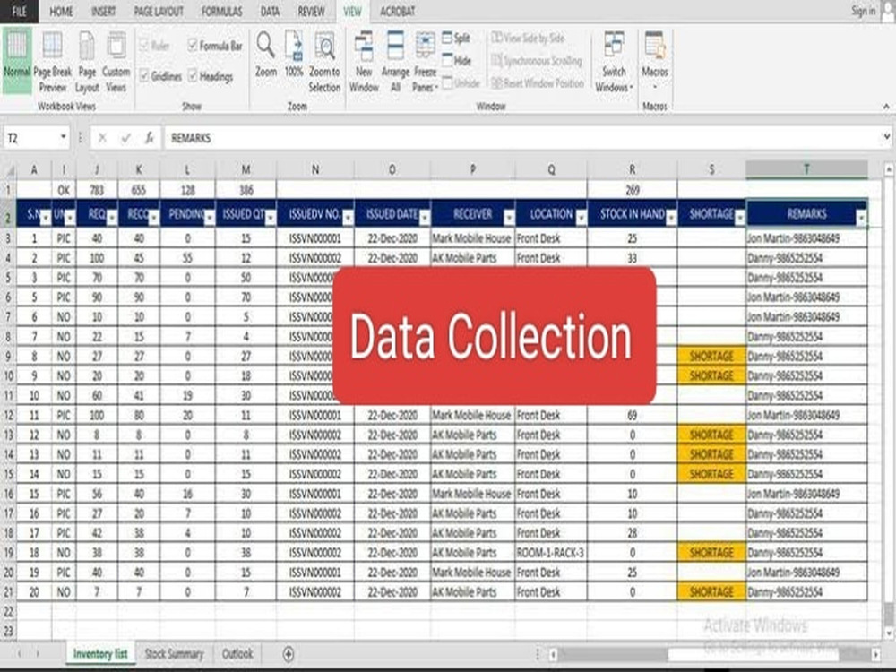The image size is (896, 672).
Task: Set zoom to 100%
Action: pyautogui.click(x=294, y=55)
